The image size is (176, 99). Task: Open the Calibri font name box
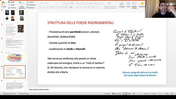pyautogui.click(x=47, y=3)
